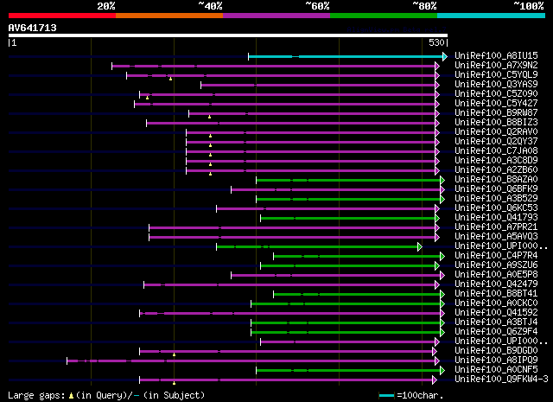
Task: Click the yellow query gap marker under C5YQL9 row
Action: [x=171, y=79]
